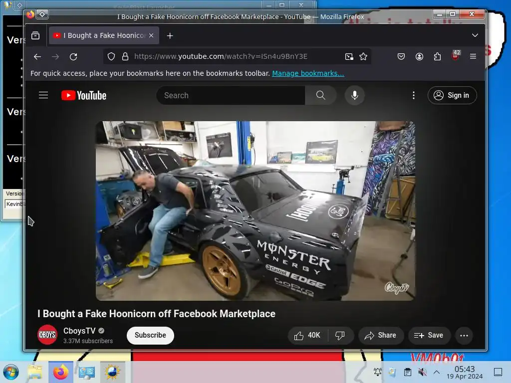Open the CboysTV channel name link

click(79, 331)
